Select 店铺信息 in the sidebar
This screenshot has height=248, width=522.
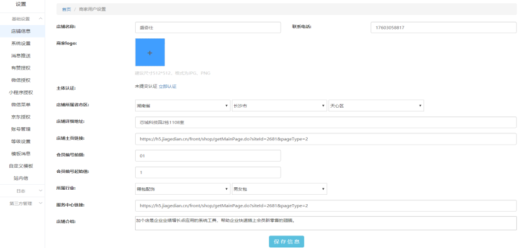click(21, 31)
